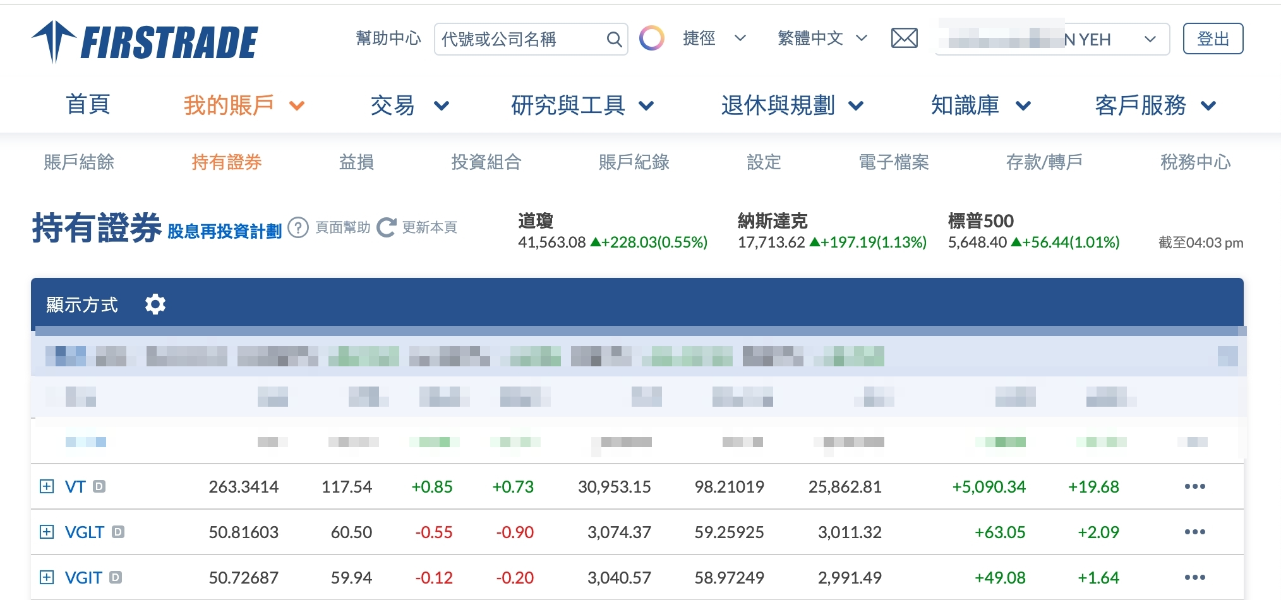This screenshot has height=600, width=1281.
Task: Switch to the 益損 tab
Action: coord(356,162)
